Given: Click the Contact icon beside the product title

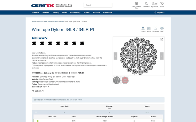Looking at the screenshot, I should (143, 29).
